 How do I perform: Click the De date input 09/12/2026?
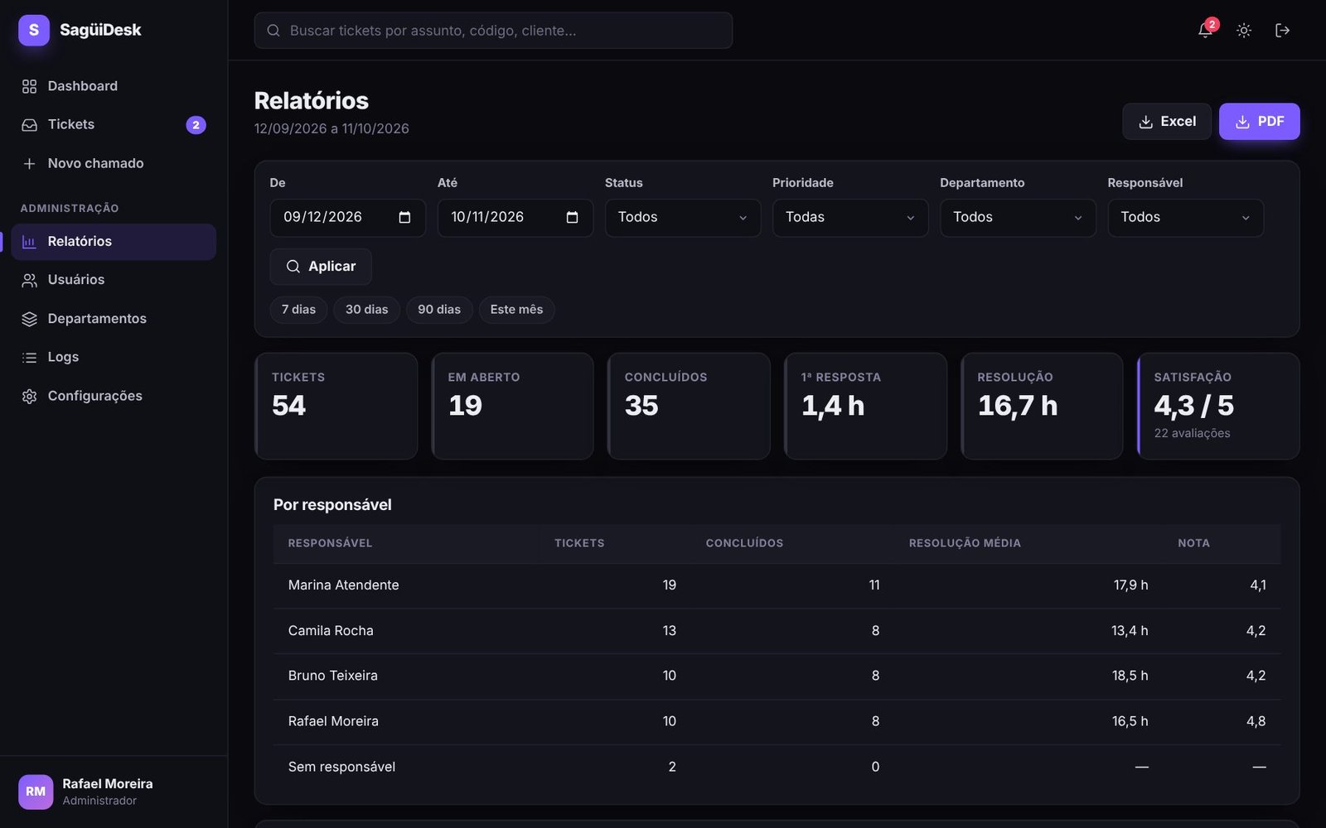(347, 218)
